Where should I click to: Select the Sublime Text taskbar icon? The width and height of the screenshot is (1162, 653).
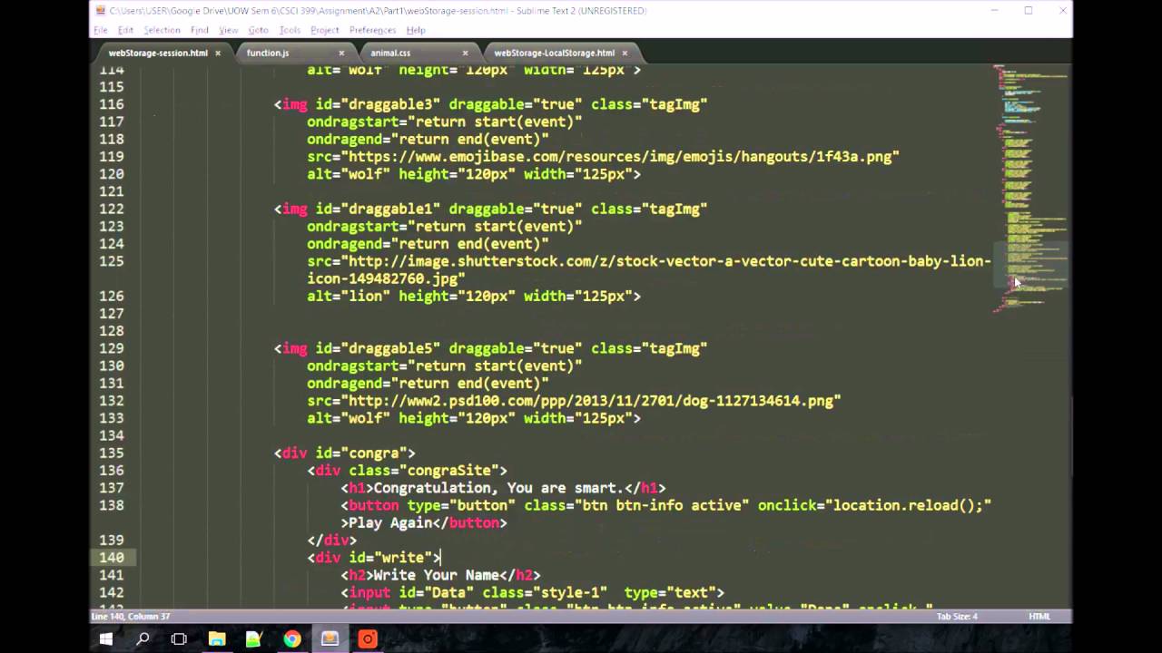(x=330, y=639)
